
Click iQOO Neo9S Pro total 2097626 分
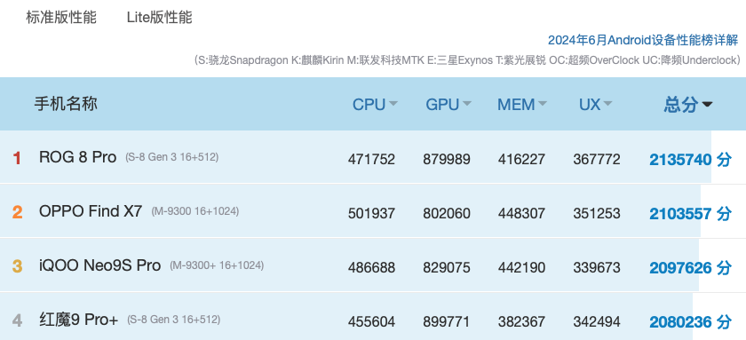click(690, 268)
